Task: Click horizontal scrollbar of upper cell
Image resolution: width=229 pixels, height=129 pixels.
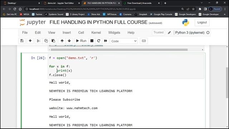Action: pos(119,50)
